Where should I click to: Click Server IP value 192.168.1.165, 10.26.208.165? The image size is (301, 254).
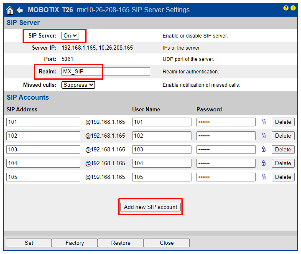click(x=97, y=48)
